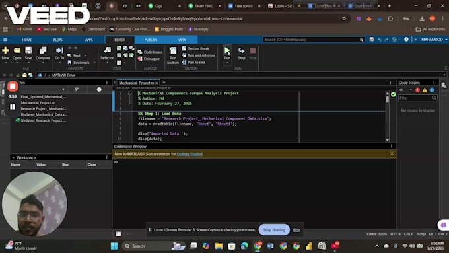The height and width of the screenshot is (253, 449).
Task: Select the Final_Updated_Mechanical_ file
Action: click(44, 97)
